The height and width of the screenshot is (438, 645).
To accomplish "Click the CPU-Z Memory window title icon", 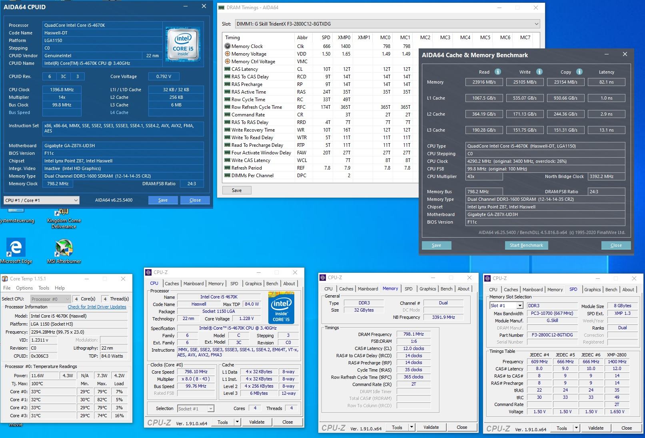I will click(x=323, y=278).
